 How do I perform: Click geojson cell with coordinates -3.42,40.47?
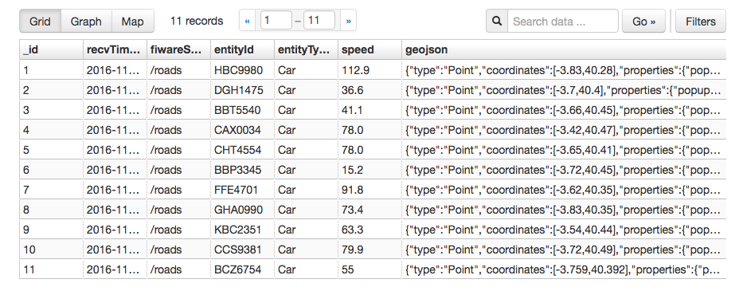pos(564,130)
